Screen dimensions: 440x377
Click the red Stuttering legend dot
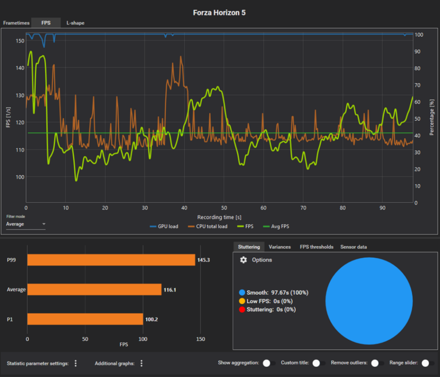pos(242,310)
